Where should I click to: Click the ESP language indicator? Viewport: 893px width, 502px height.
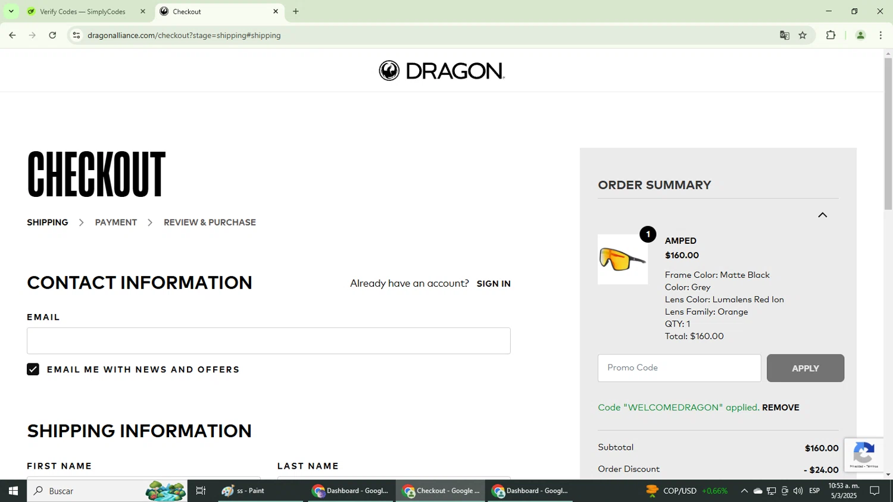click(x=814, y=491)
